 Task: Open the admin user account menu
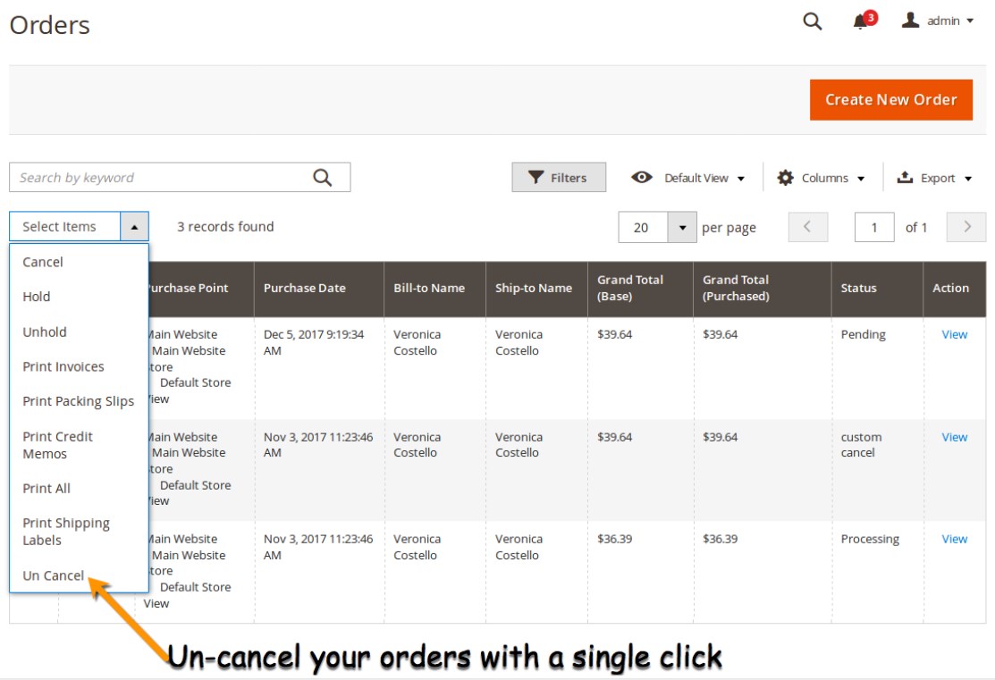(x=938, y=21)
